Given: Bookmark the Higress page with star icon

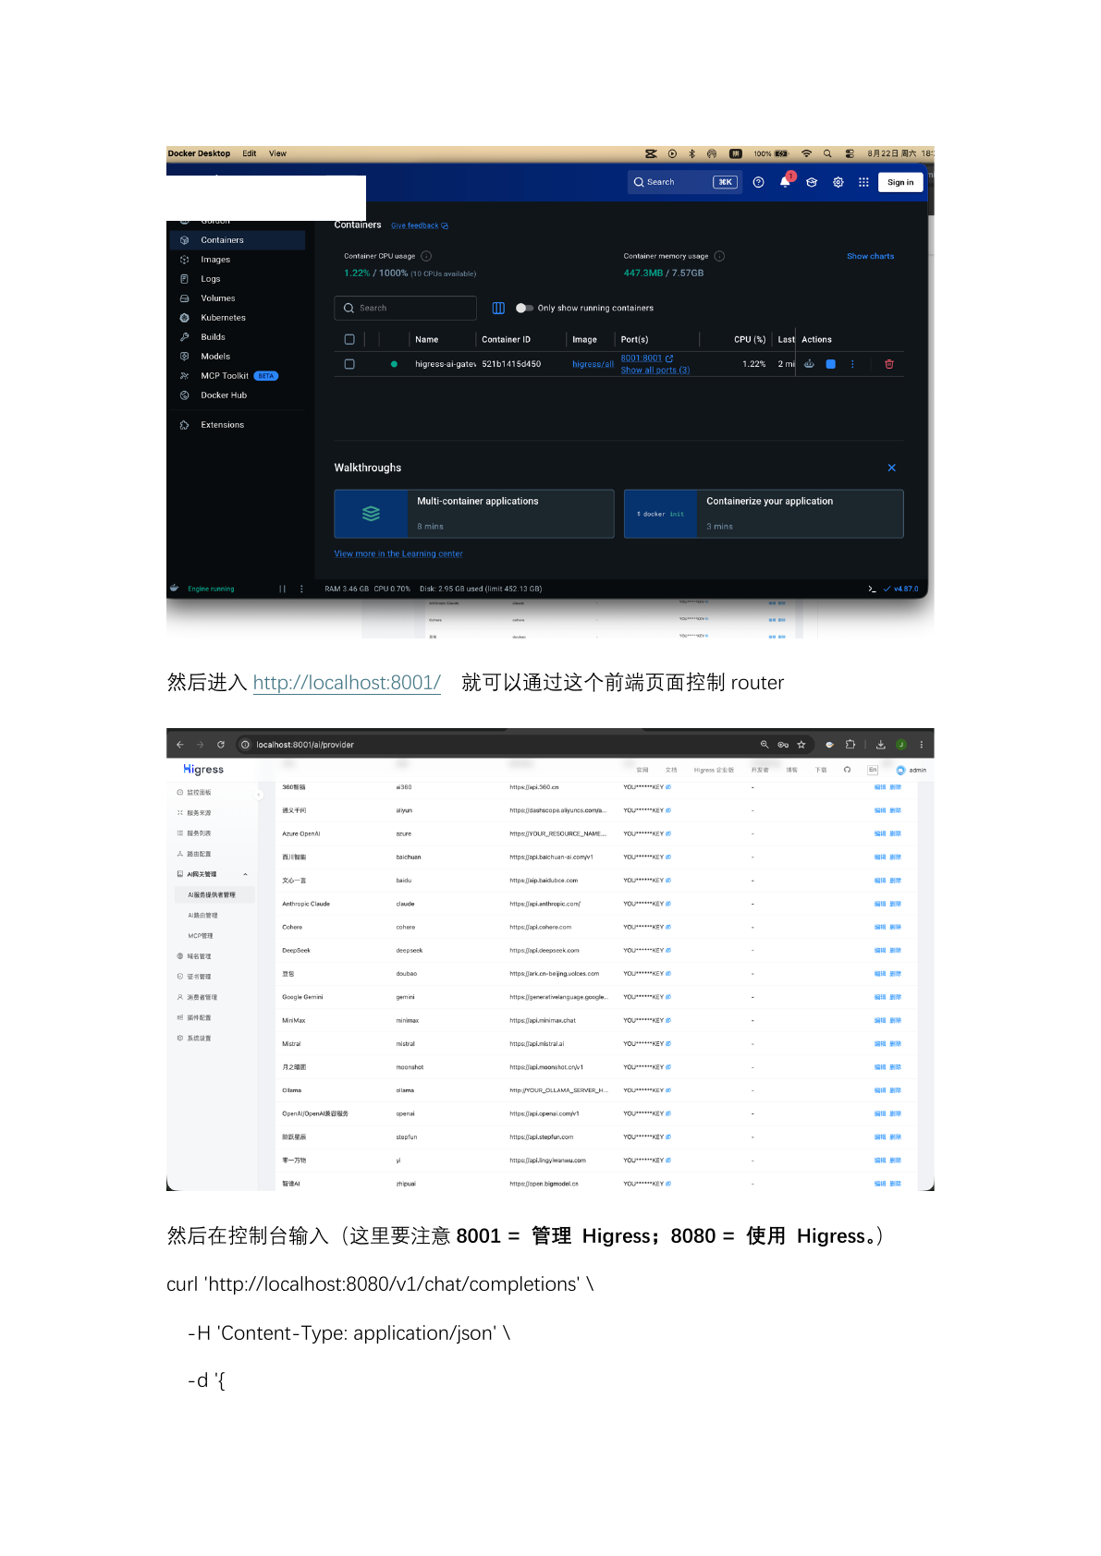Looking at the screenshot, I should (801, 745).
